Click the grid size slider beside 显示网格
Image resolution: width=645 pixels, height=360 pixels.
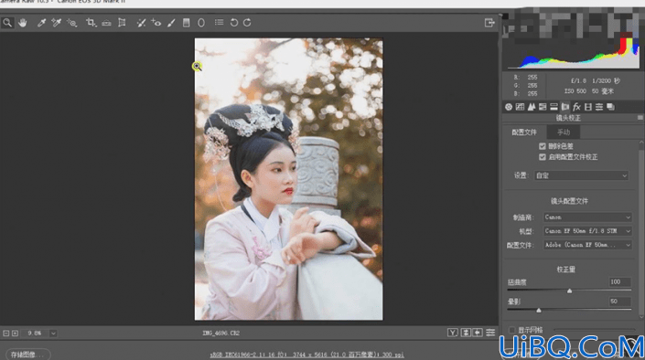point(595,330)
